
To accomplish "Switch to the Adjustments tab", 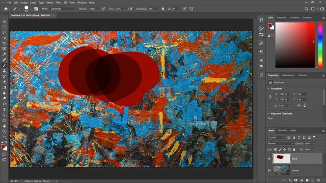I will point(288,75).
